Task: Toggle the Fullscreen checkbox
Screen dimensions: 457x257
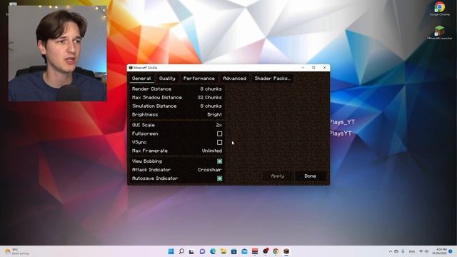Action: (x=219, y=133)
